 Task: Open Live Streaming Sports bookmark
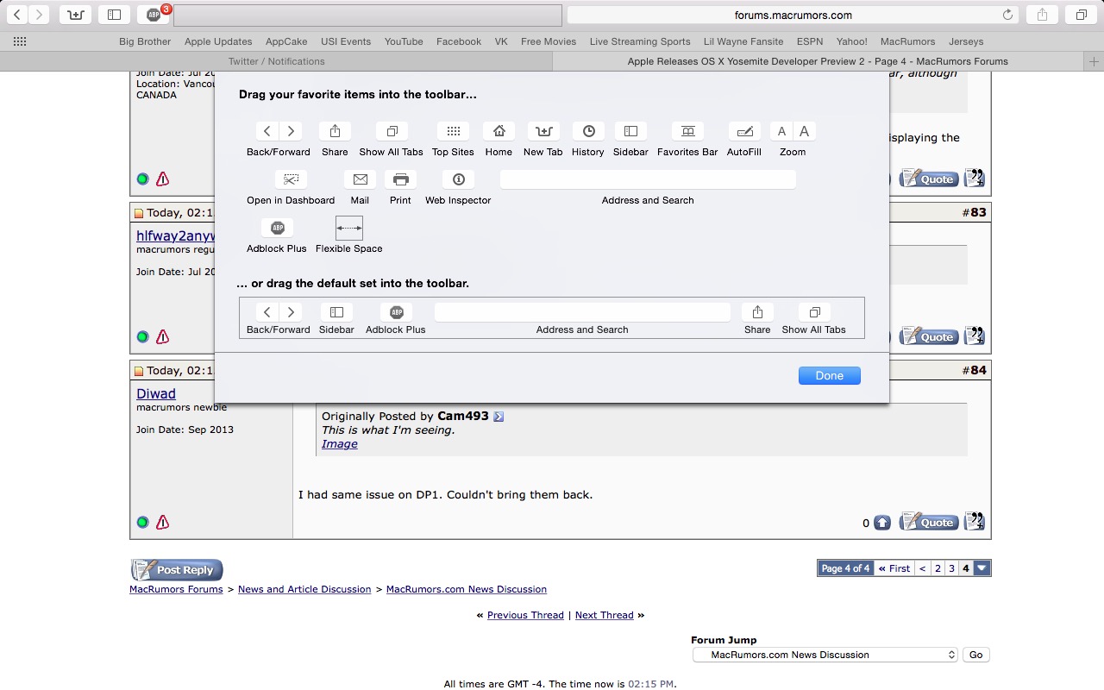pos(640,41)
